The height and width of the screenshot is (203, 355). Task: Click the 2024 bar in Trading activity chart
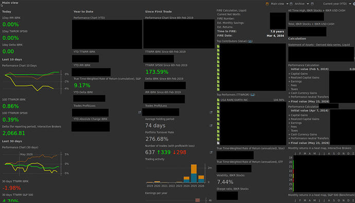click(187, 179)
